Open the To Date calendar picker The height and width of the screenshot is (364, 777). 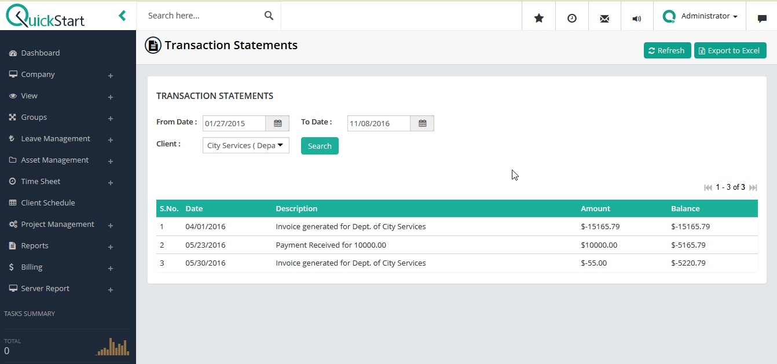pos(422,123)
